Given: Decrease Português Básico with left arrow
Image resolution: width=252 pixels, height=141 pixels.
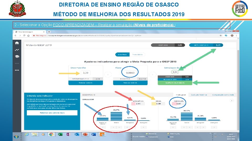Looking at the screenshot, I should click(184, 127).
